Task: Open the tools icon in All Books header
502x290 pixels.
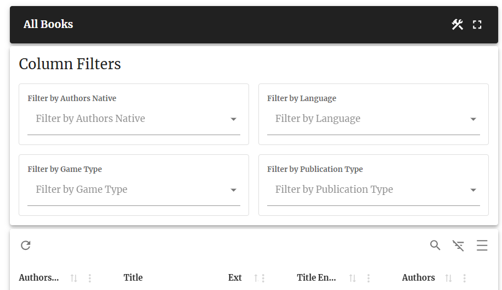Action: (457, 24)
